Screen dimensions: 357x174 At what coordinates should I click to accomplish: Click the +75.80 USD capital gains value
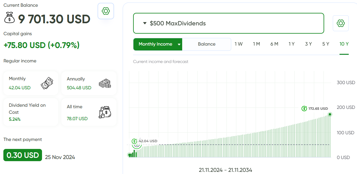41,45
